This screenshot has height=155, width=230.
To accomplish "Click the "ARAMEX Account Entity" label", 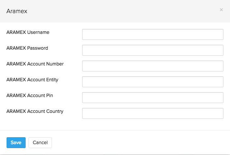I will coord(32,80).
